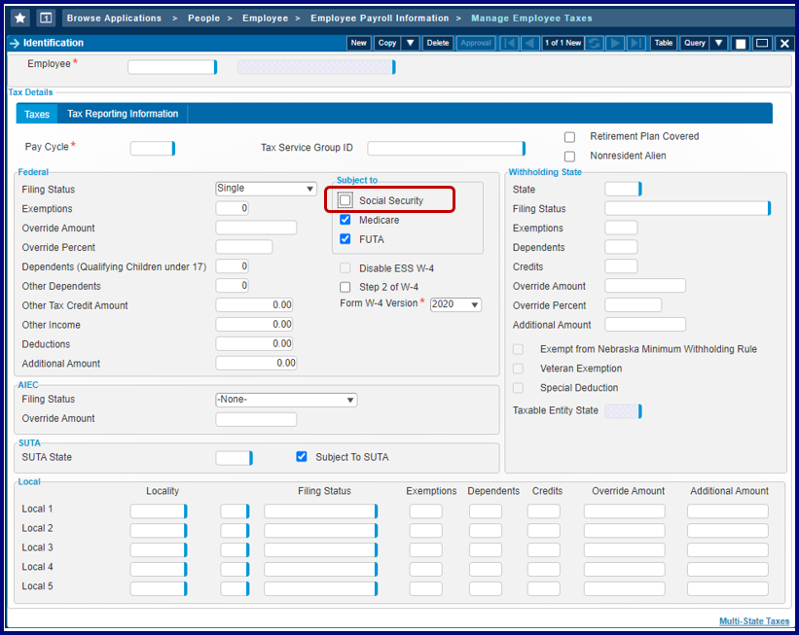
Task: Click the Employee input field
Action: click(x=171, y=67)
